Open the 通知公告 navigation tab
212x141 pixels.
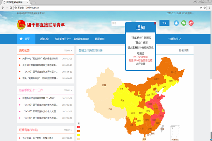point(44,39)
